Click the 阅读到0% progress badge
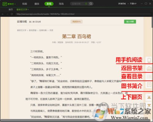 coord(76,22)
